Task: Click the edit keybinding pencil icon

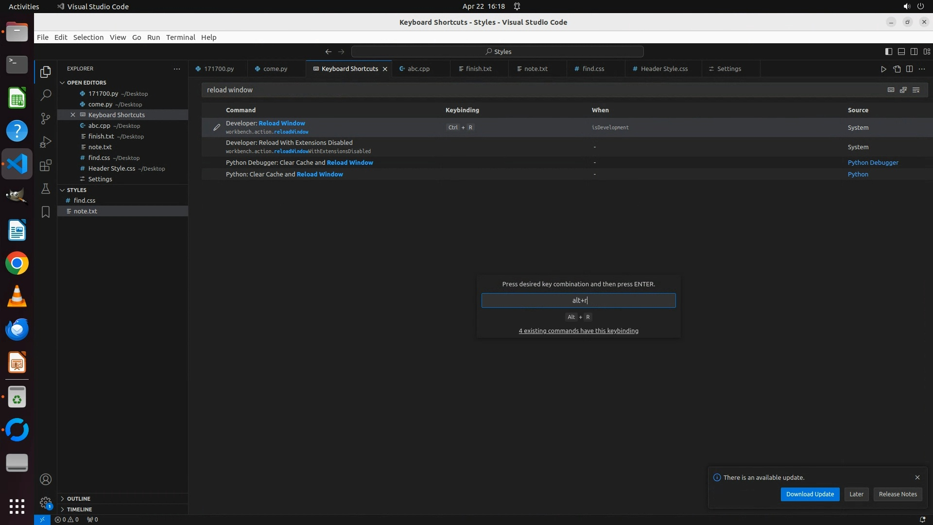Action: pyautogui.click(x=217, y=127)
